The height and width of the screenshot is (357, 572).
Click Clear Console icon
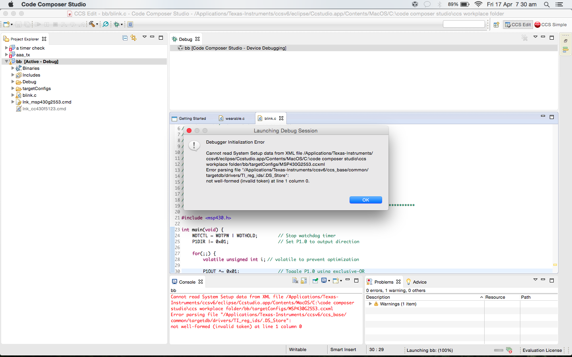[295, 280]
